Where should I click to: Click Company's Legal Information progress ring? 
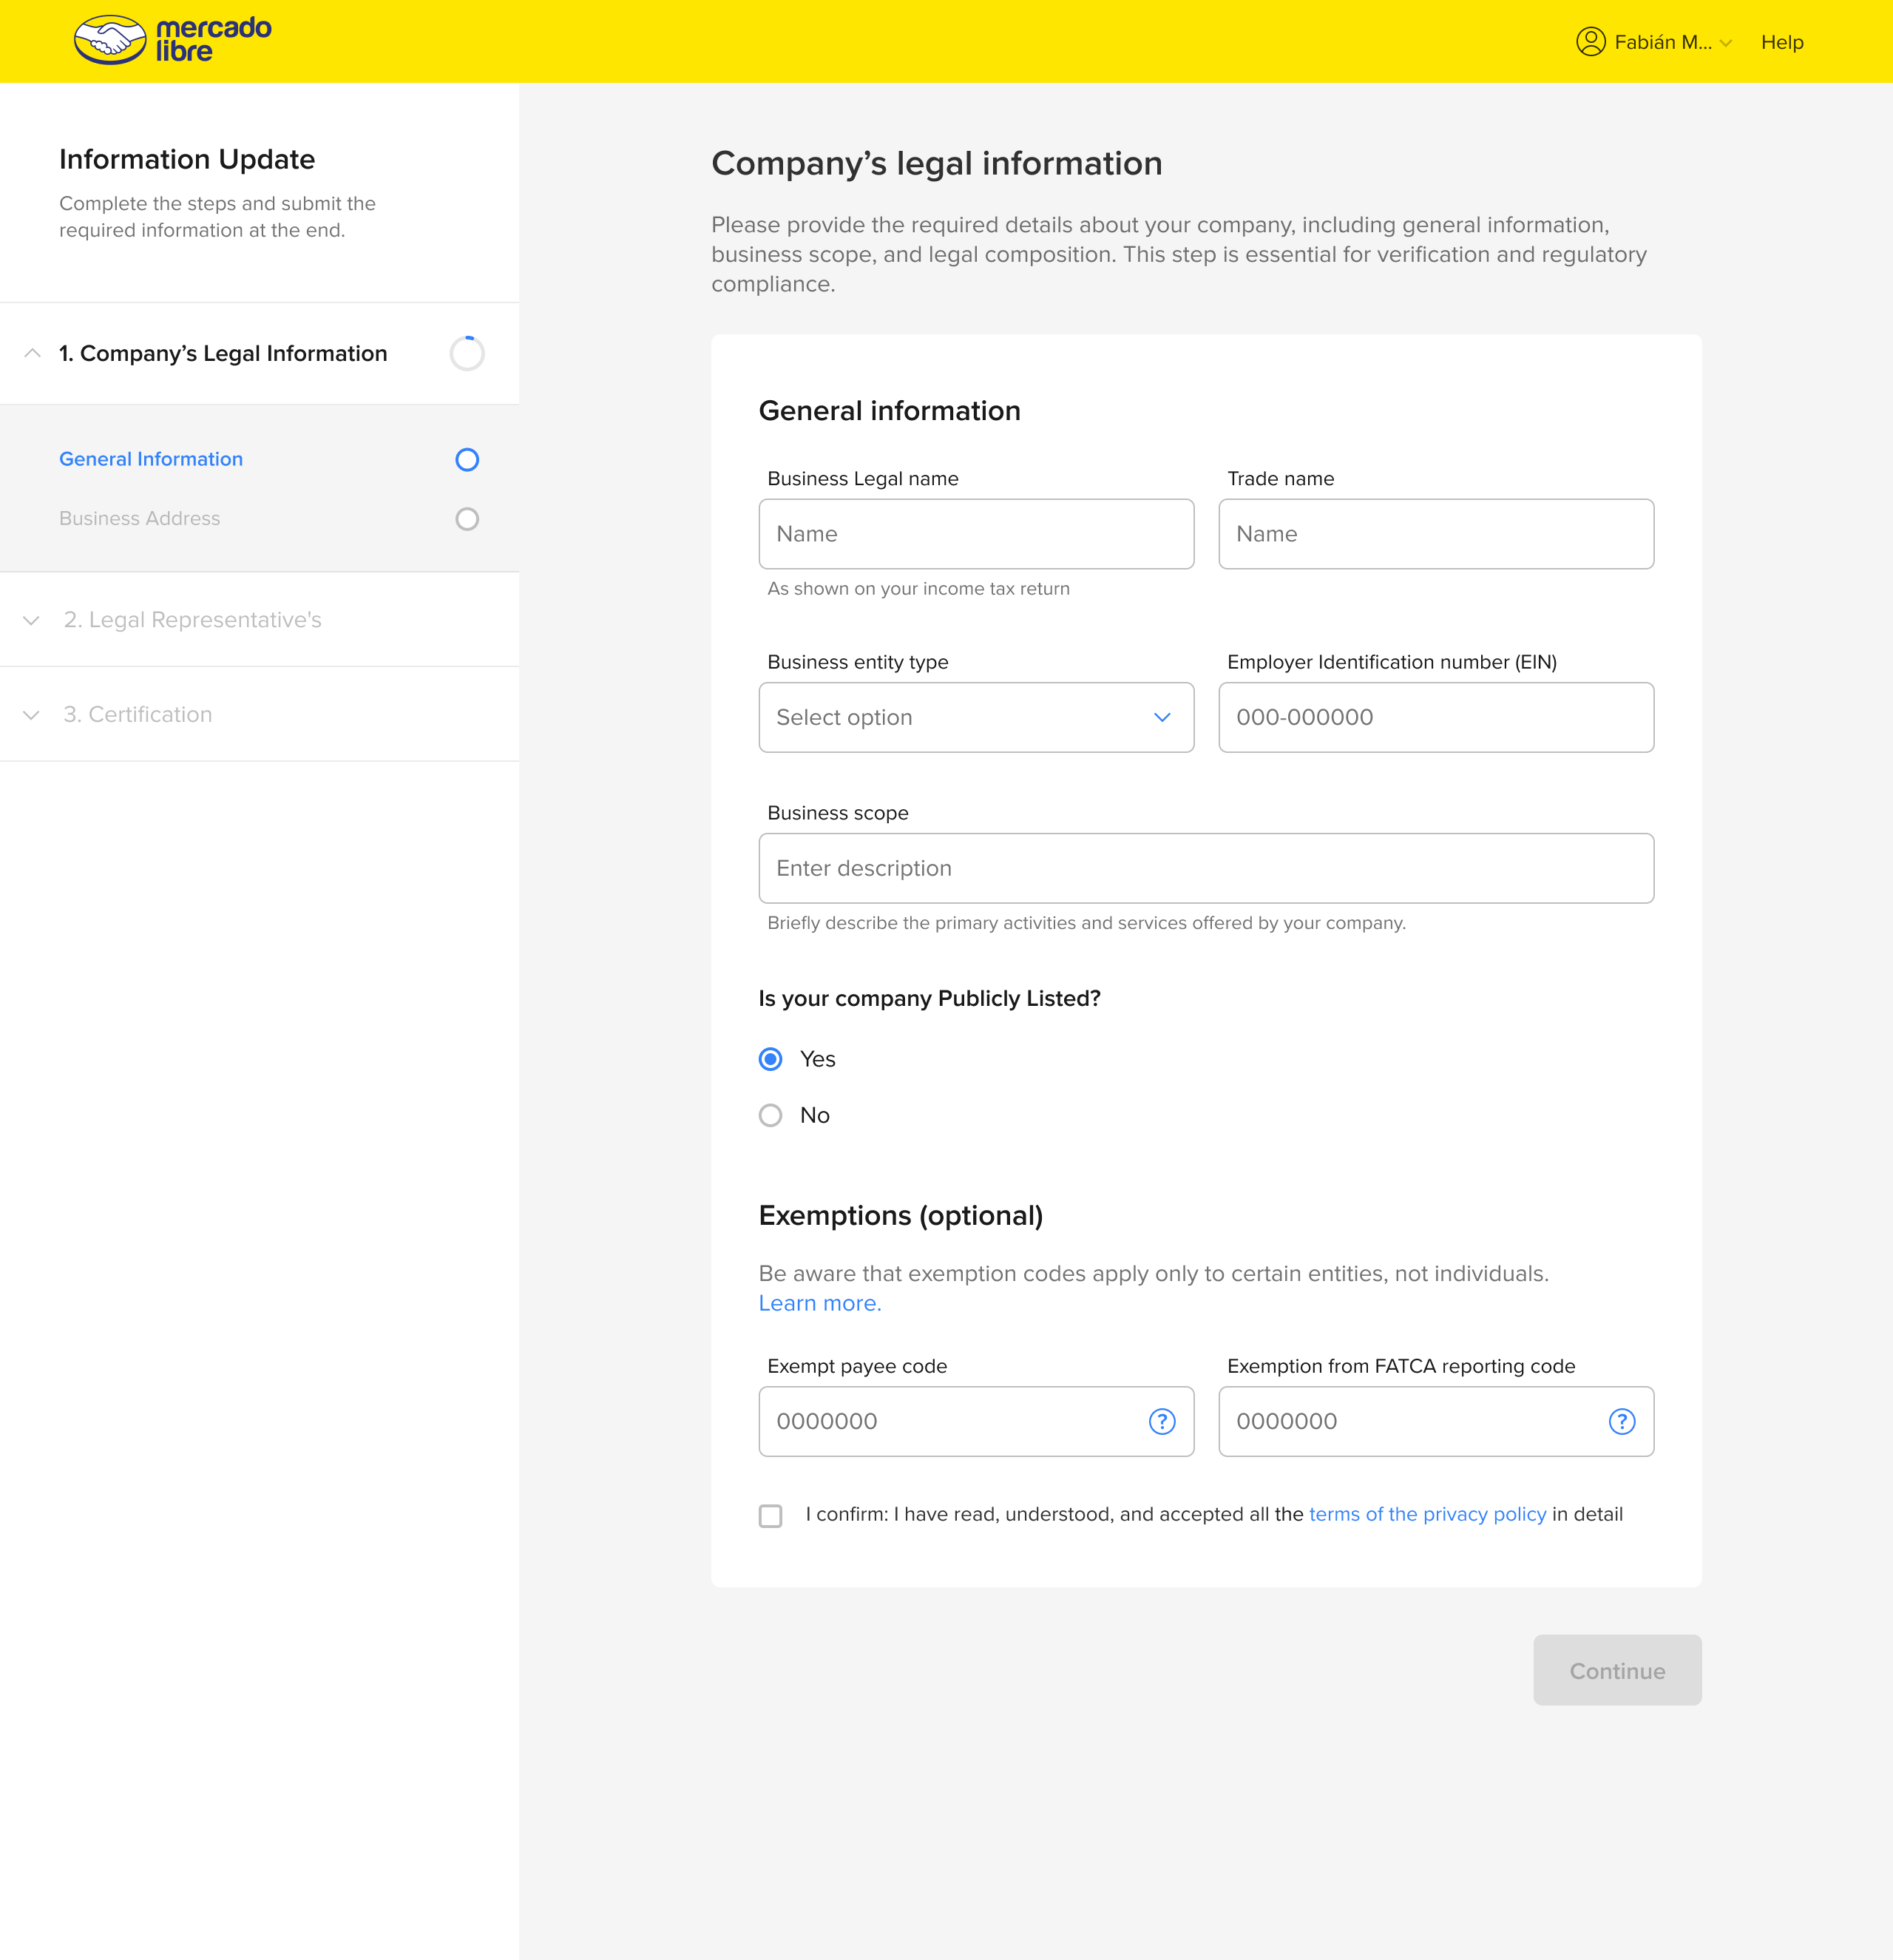pyautogui.click(x=467, y=353)
